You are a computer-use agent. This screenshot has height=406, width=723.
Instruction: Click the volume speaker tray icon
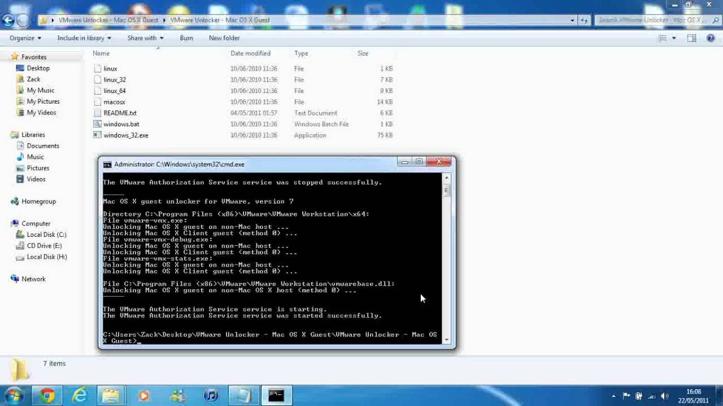[664, 395]
